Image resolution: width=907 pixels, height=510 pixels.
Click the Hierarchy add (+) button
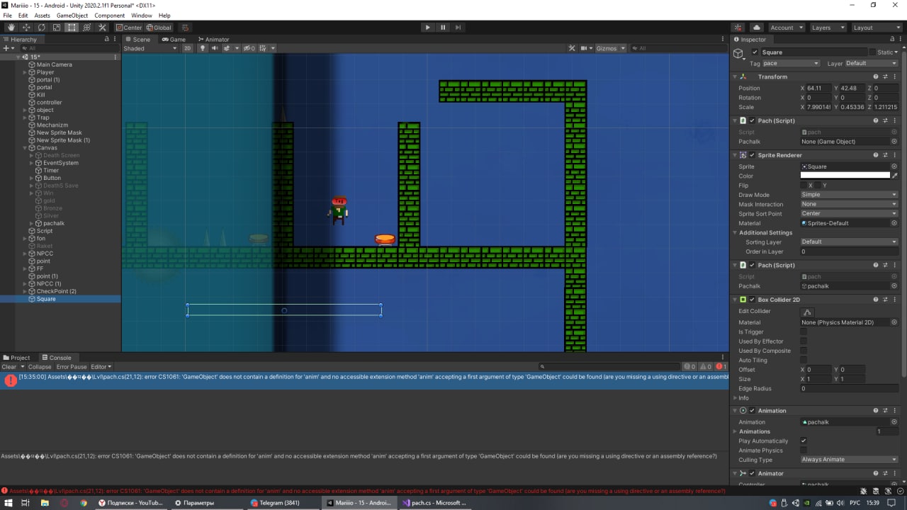pyautogui.click(x=6, y=48)
